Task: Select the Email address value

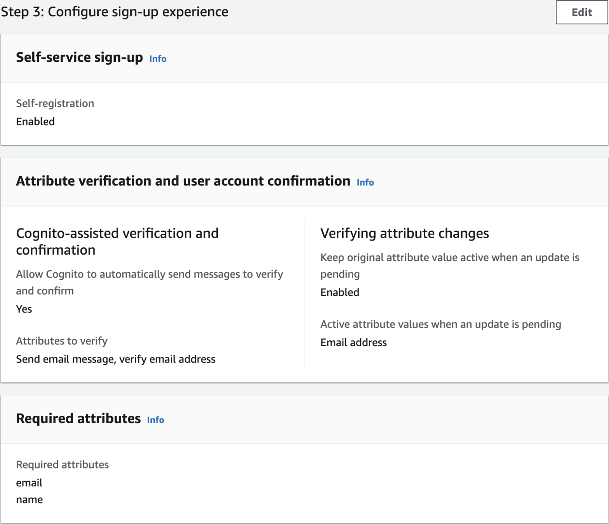Action: point(353,342)
